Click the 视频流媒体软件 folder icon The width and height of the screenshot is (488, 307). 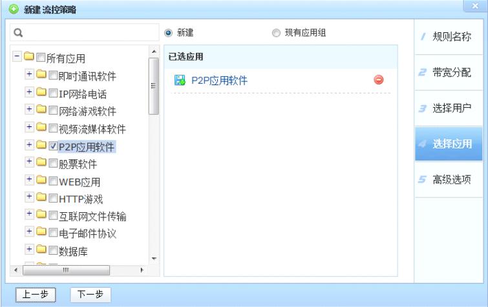[41, 126]
